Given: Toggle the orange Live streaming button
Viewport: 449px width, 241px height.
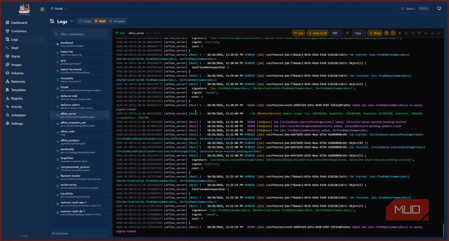Looking at the screenshot, I should [298, 33].
